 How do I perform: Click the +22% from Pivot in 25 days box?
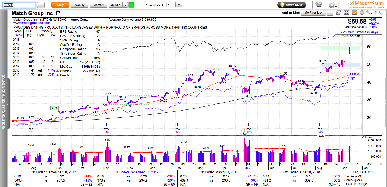click(x=359, y=32)
